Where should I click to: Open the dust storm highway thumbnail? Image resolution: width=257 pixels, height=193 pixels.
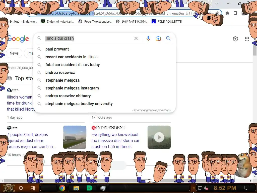[x=75, y=137]
